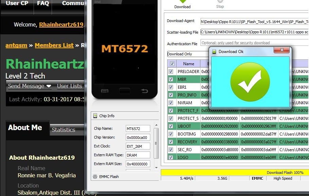Open the Download Only mode dropdown

point(188,54)
